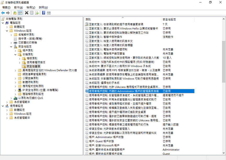Toggle the show/hide console tree icon

tap(20, 13)
